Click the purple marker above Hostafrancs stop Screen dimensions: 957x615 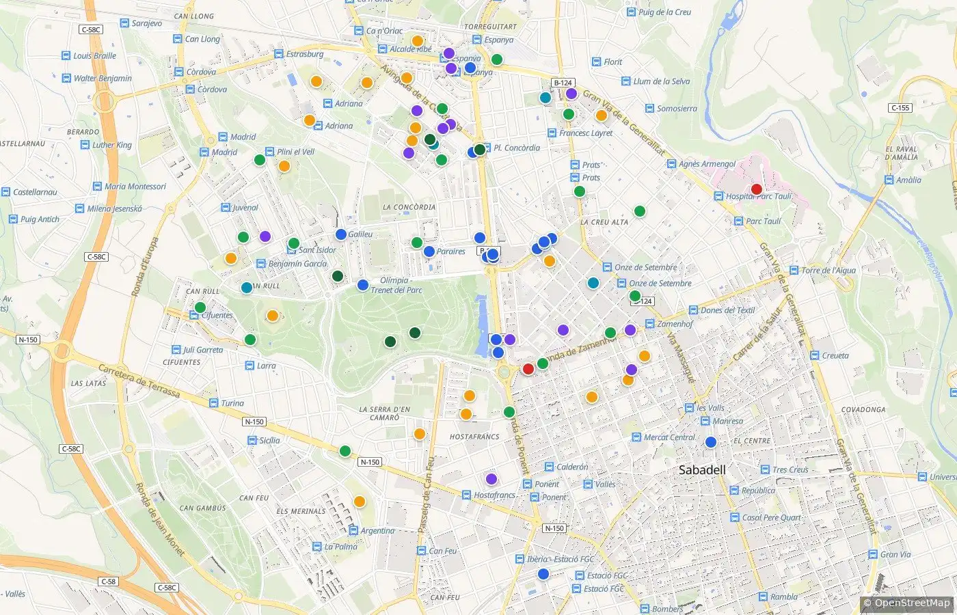point(491,479)
